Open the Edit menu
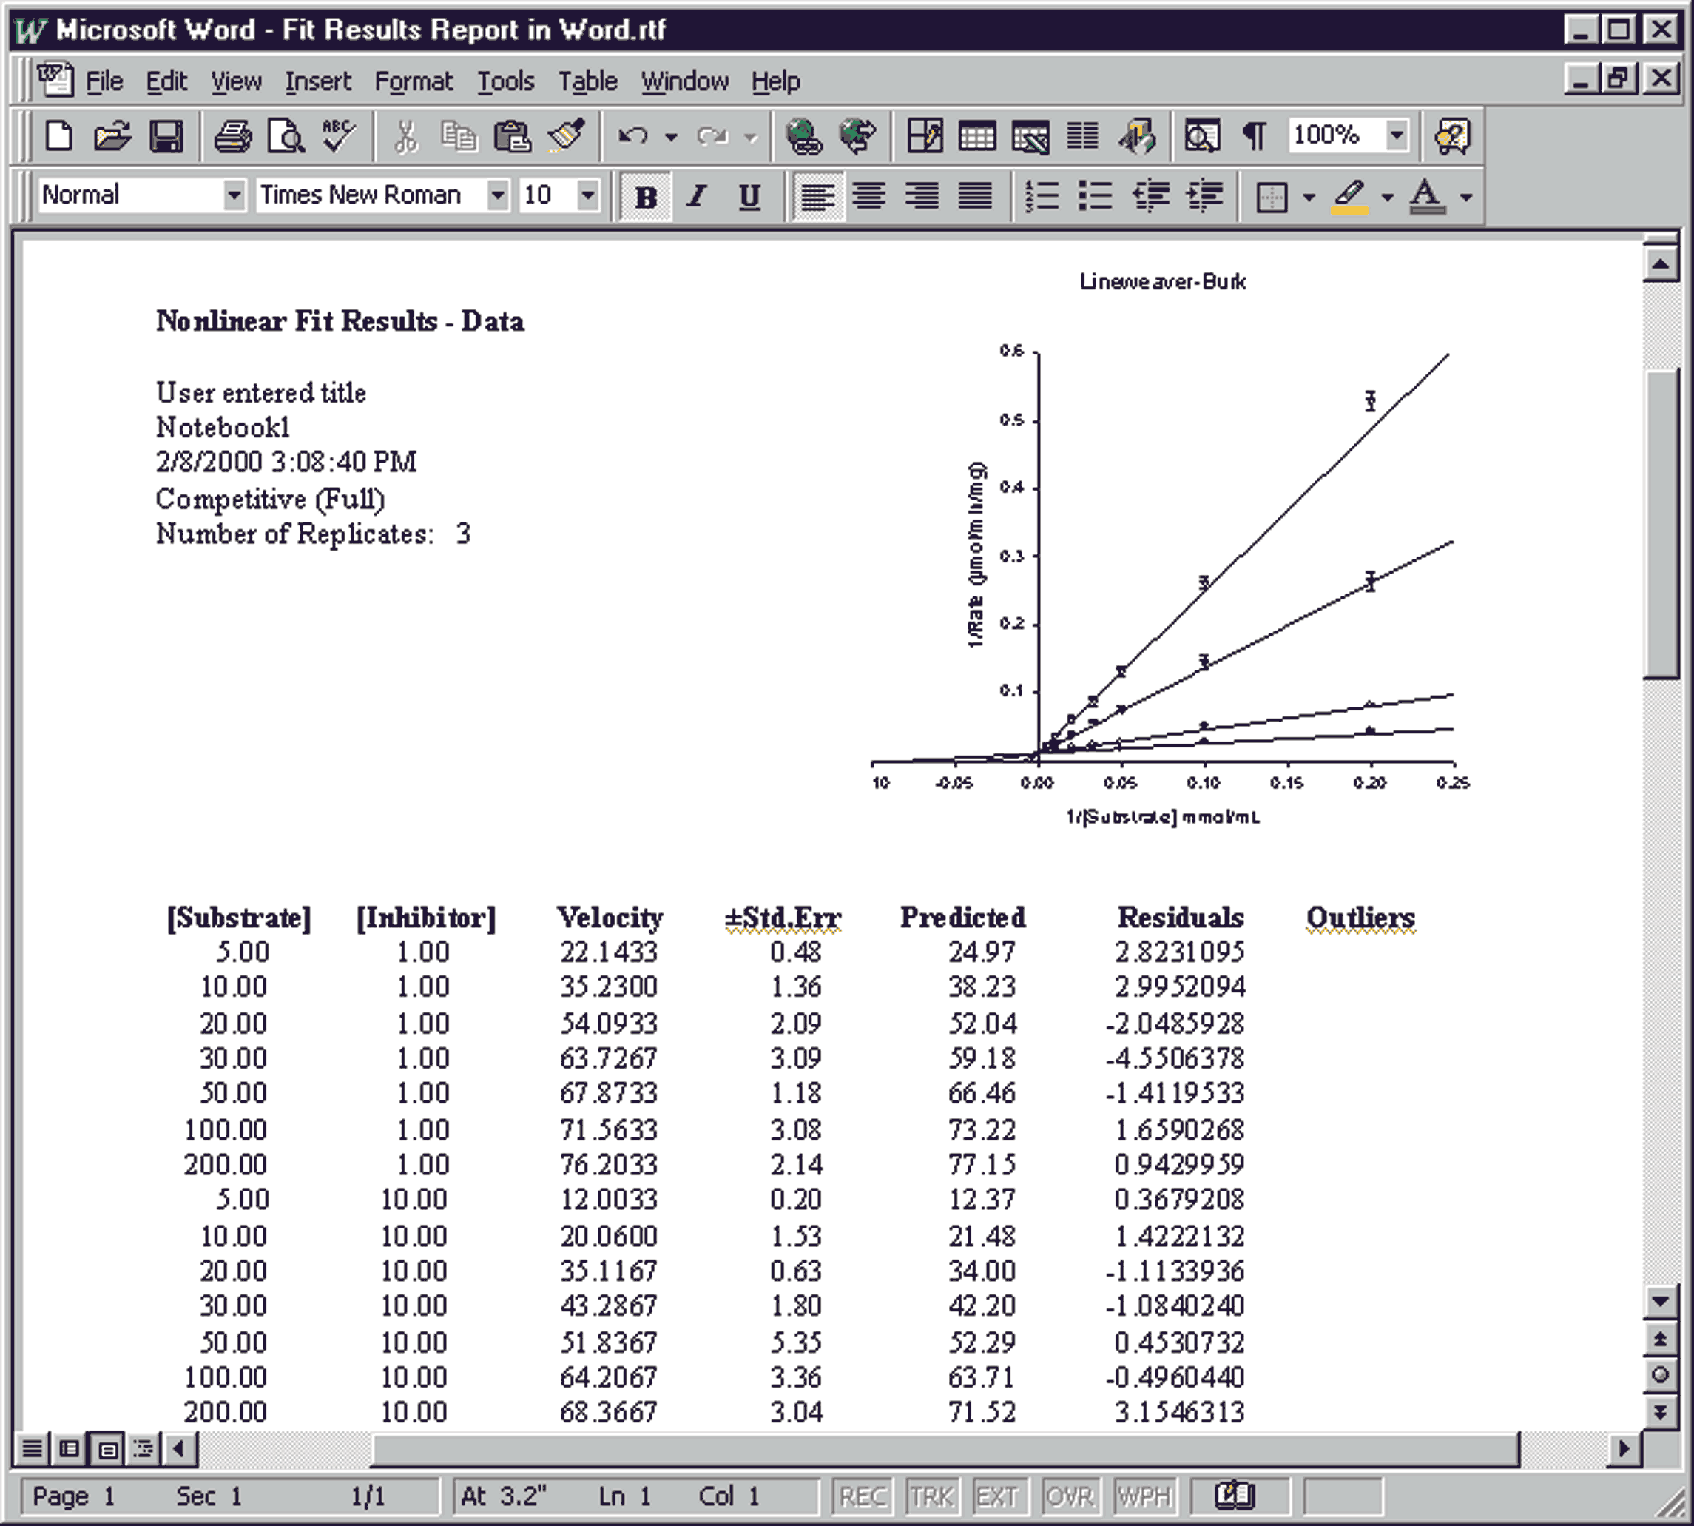 click(x=166, y=81)
